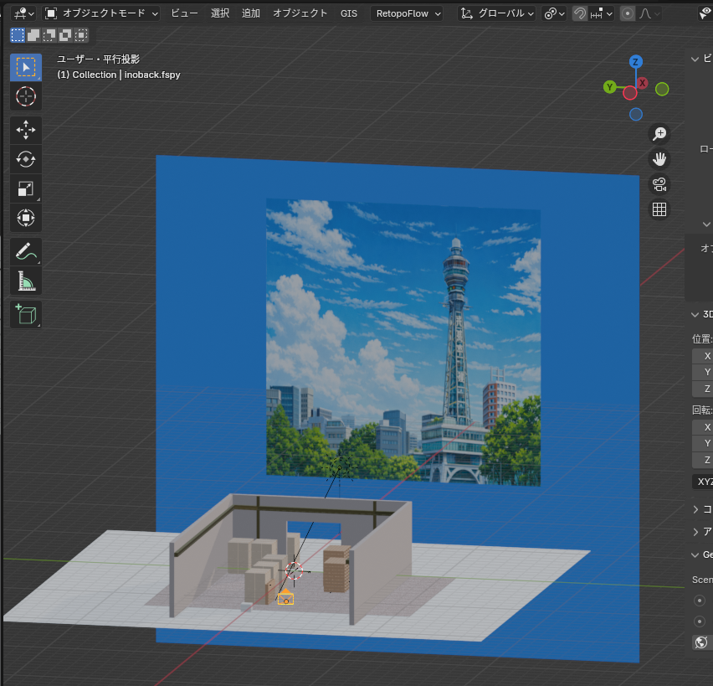This screenshot has height=686, width=713.
Task: Open the XYZ rotation mode dropdown
Action: [703, 482]
